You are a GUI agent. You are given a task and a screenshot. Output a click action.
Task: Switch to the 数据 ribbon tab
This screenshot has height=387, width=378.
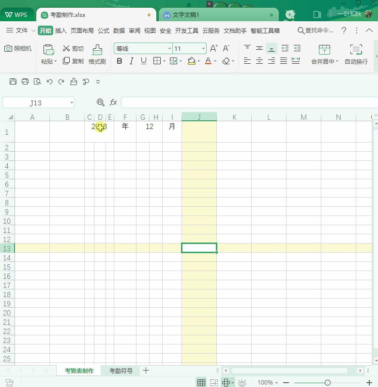pos(119,30)
